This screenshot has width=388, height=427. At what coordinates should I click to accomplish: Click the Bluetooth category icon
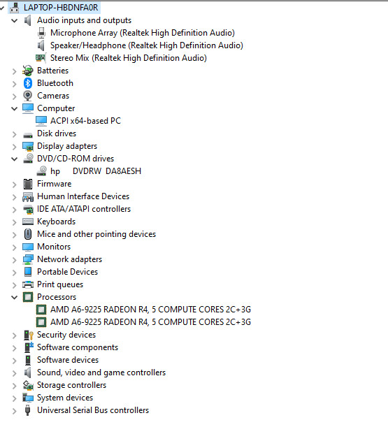[28, 83]
